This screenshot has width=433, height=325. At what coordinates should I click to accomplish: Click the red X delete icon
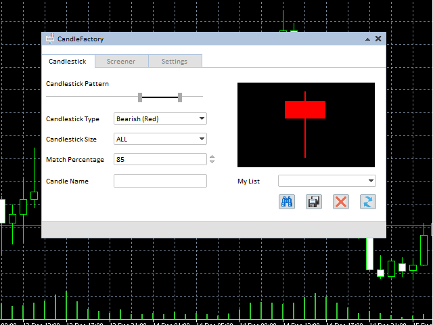(x=341, y=202)
